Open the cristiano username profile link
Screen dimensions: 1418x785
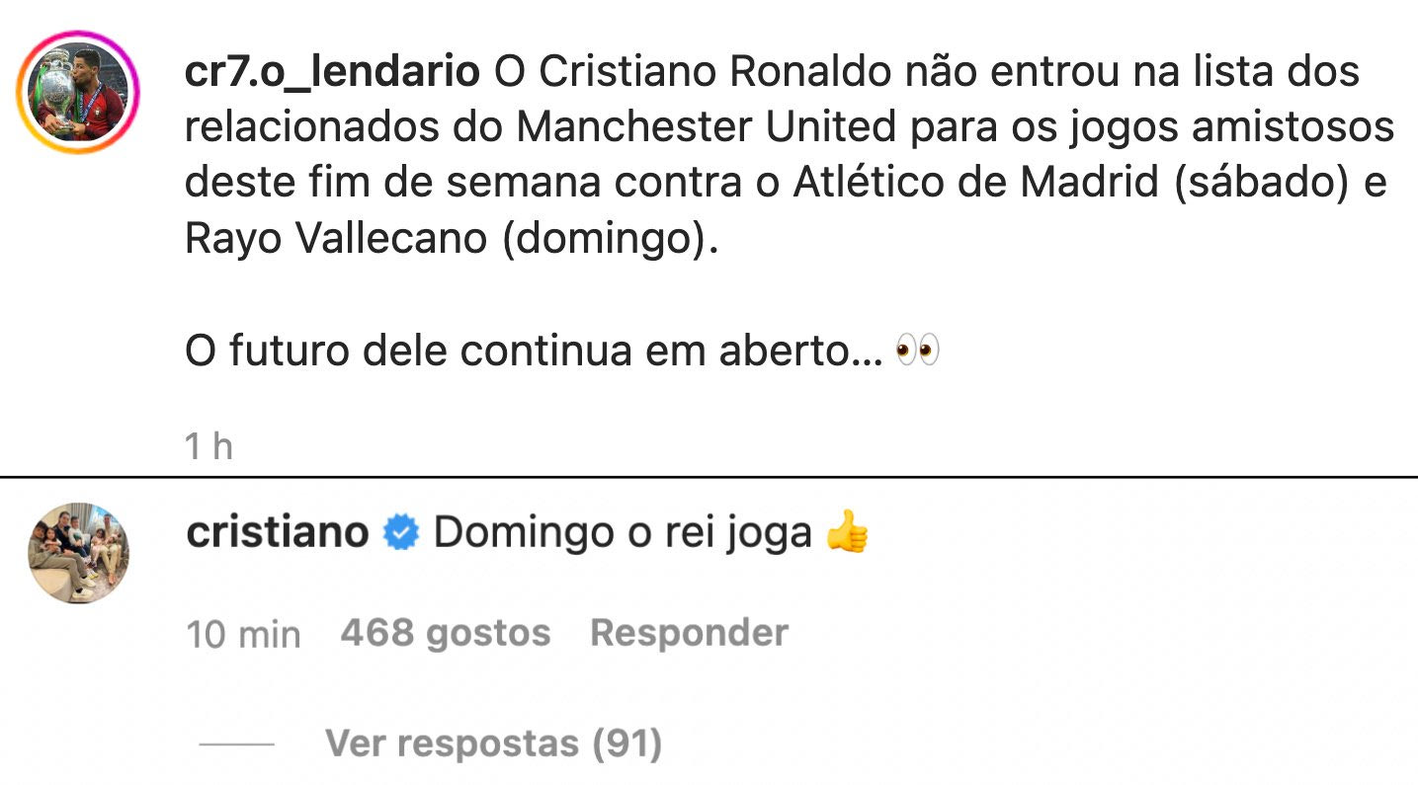pos(277,533)
